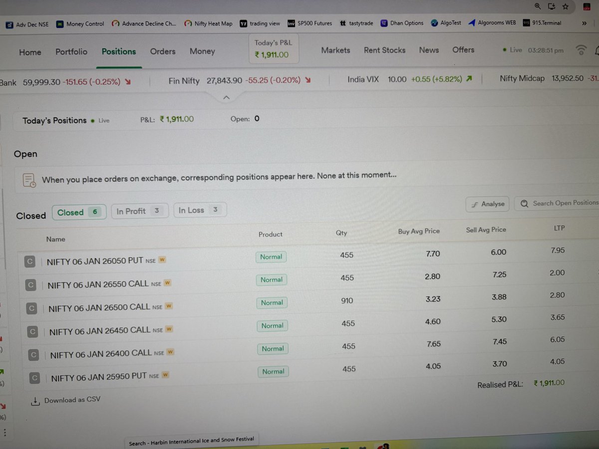
Task: Go to the Home tab
Action: pos(30,52)
